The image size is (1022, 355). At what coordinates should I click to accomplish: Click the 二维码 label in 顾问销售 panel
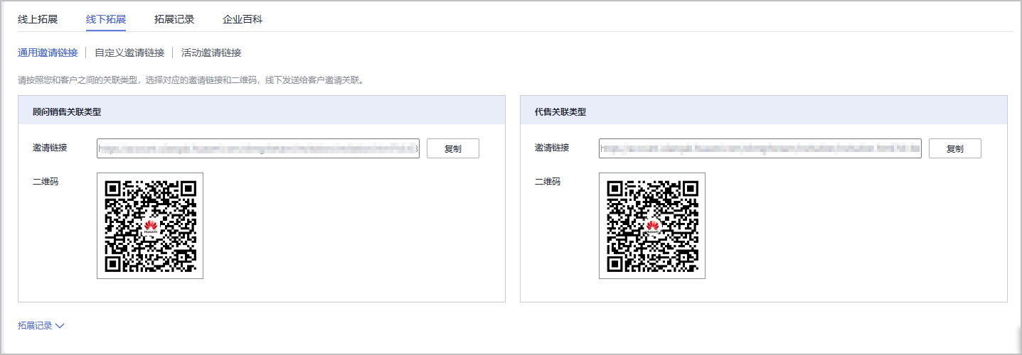point(46,182)
